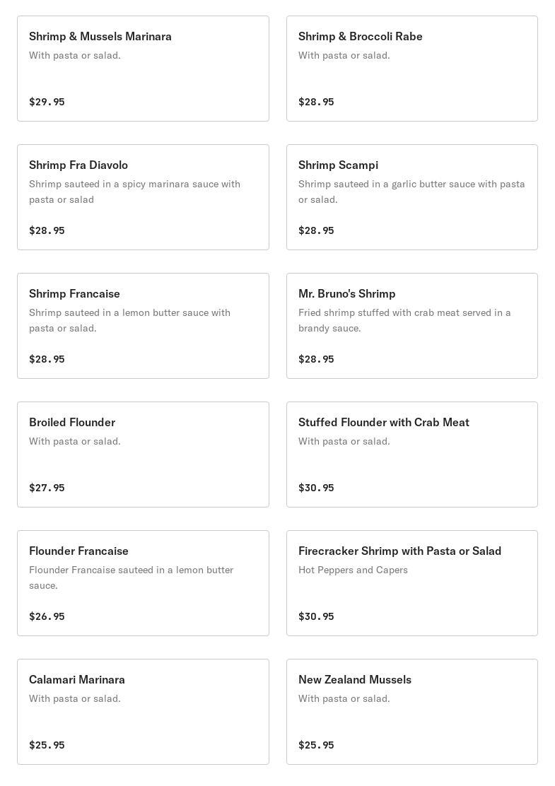This screenshot has width=555, height=786.
Task: Click Mr. Bruno's Shrimp title
Action: pyautogui.click(x=346, y=293)
